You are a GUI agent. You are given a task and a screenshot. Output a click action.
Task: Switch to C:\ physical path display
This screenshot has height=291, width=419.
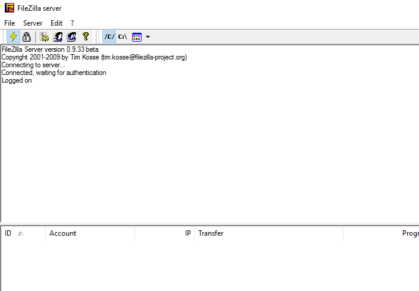click(123, 37)
